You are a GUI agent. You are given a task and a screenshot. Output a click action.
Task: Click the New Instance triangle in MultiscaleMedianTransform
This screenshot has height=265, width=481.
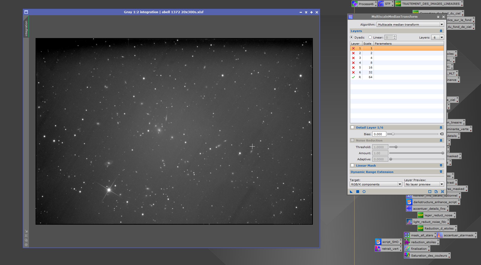tap(351, 192)
